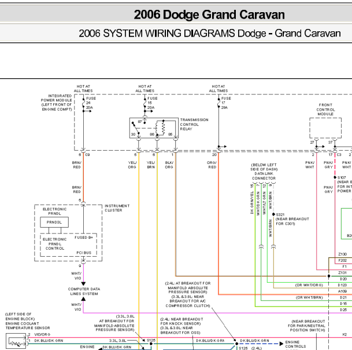Click circuit label 'Z130'

coord(342,254)
